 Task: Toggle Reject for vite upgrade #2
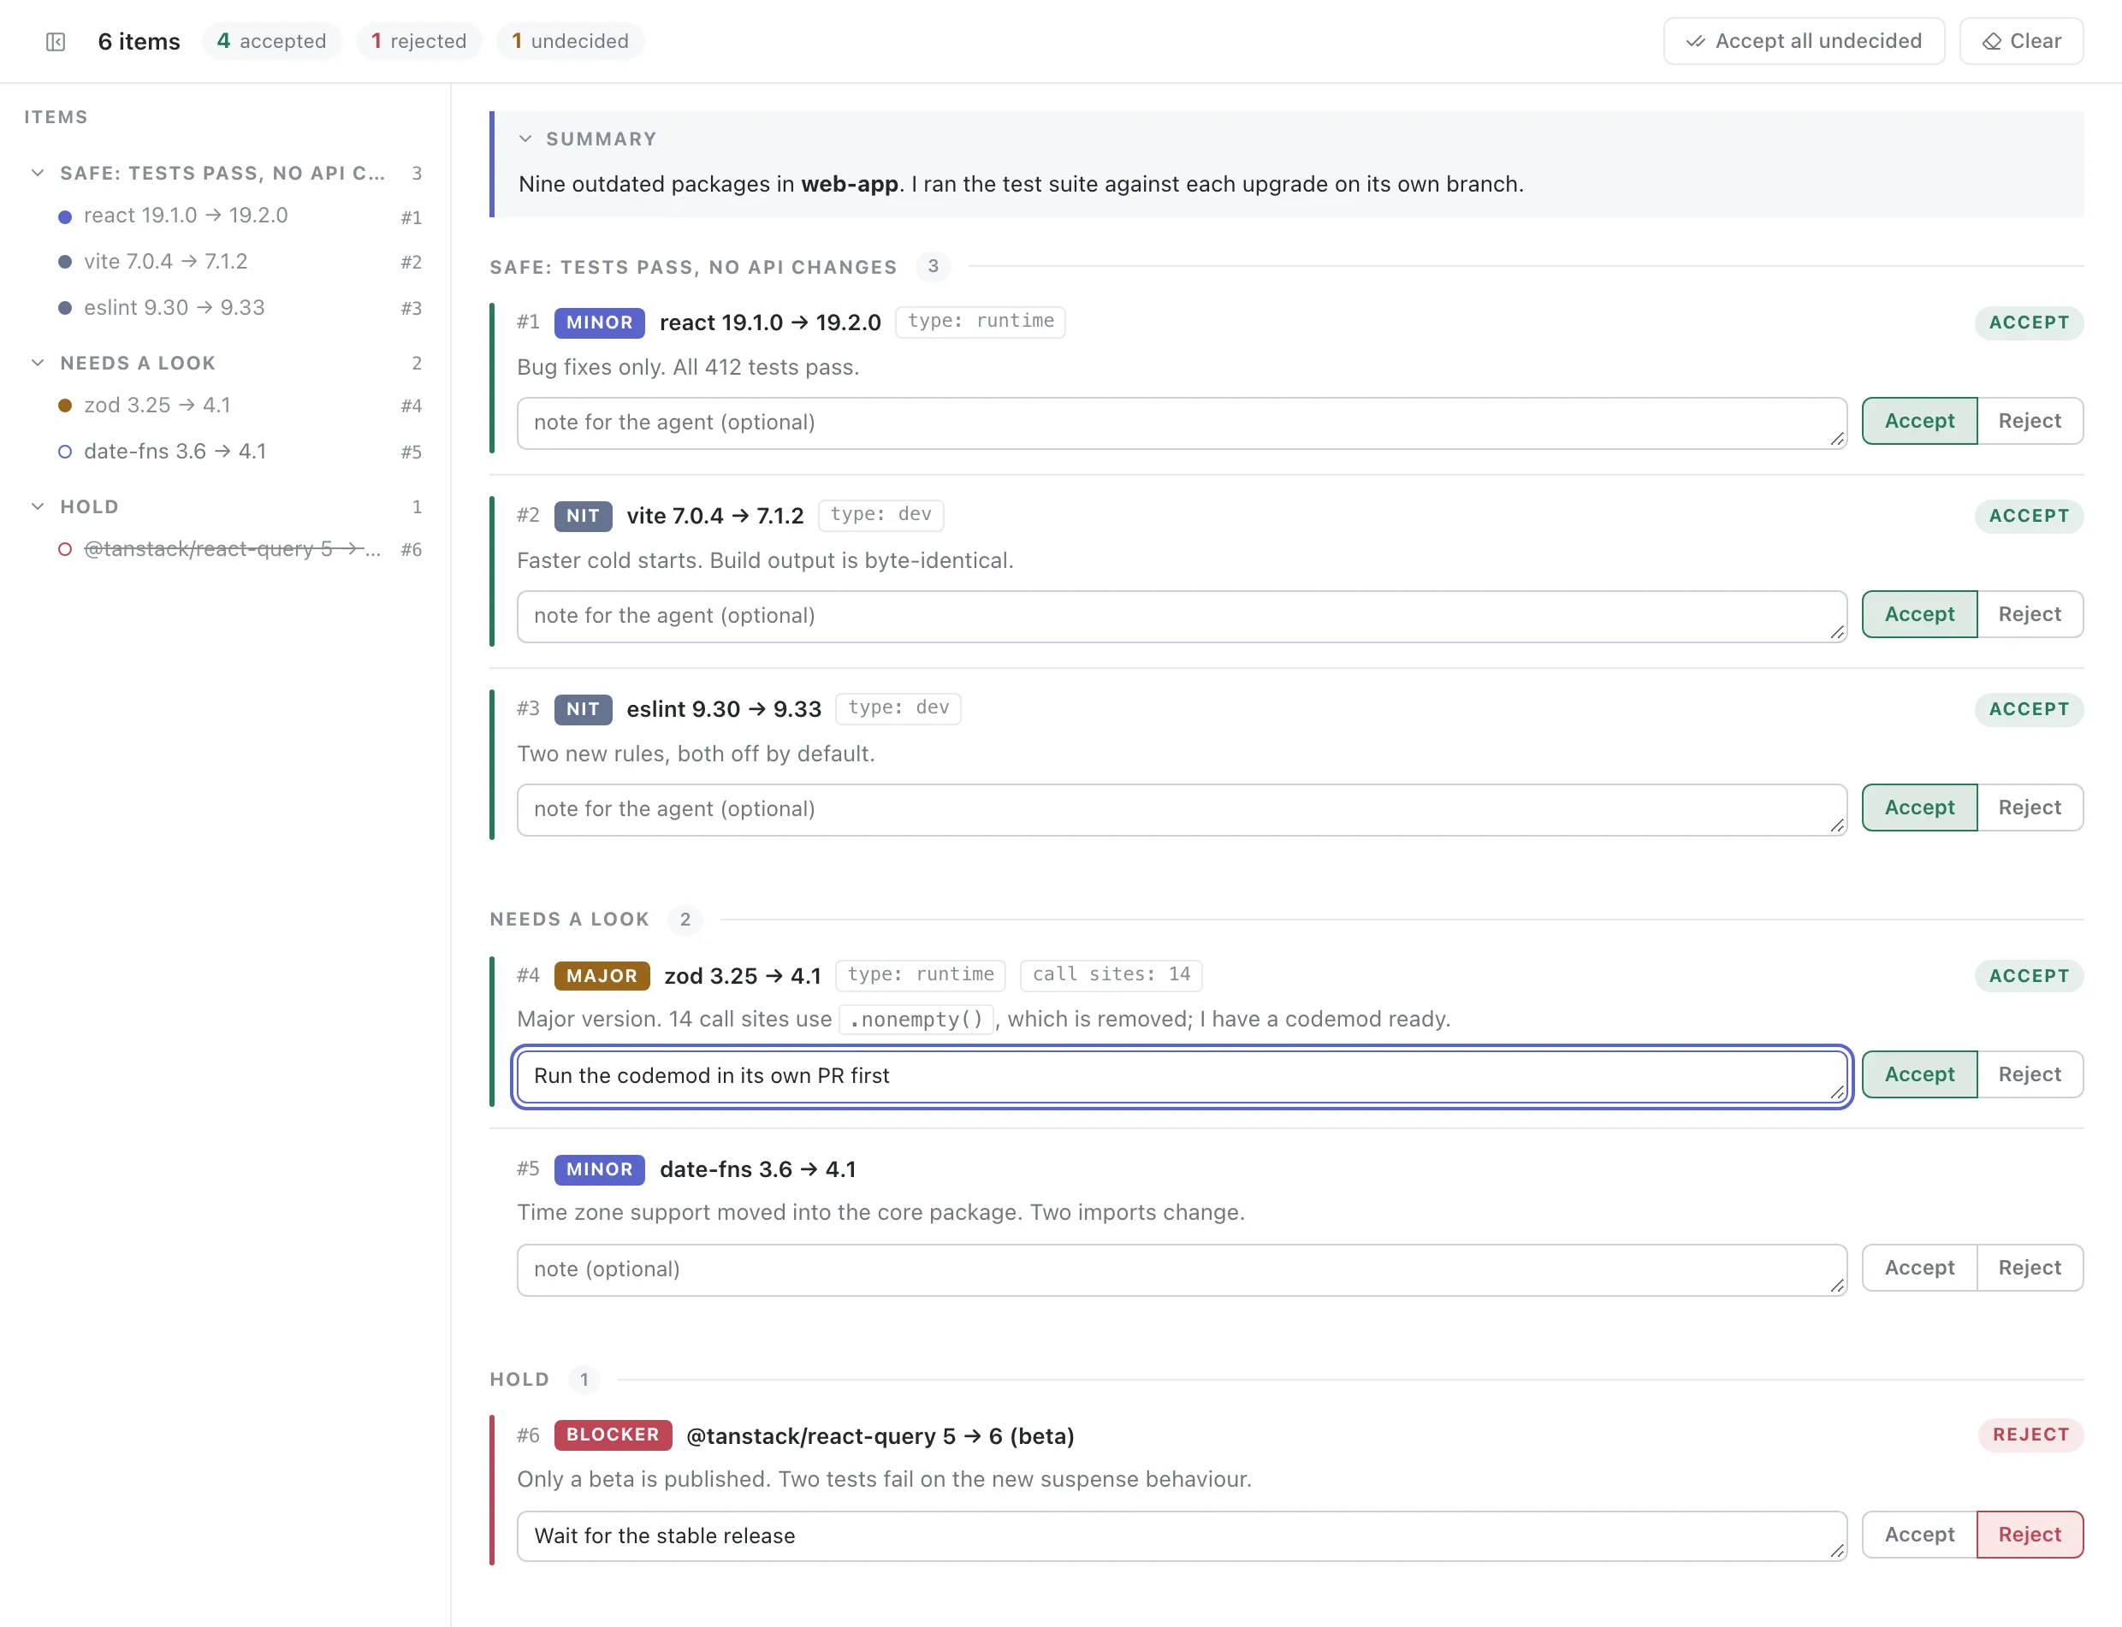2029,614
